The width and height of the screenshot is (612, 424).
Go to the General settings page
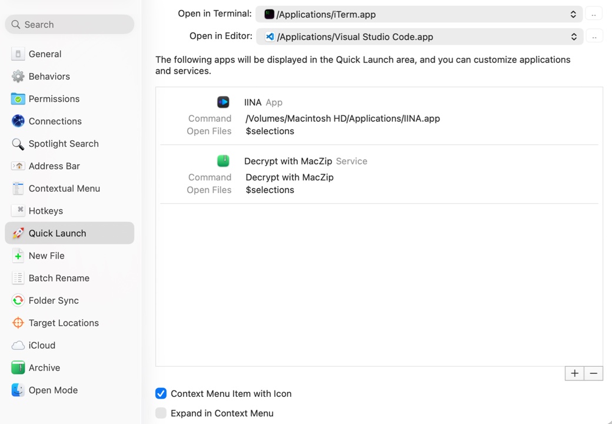point(44,54)
